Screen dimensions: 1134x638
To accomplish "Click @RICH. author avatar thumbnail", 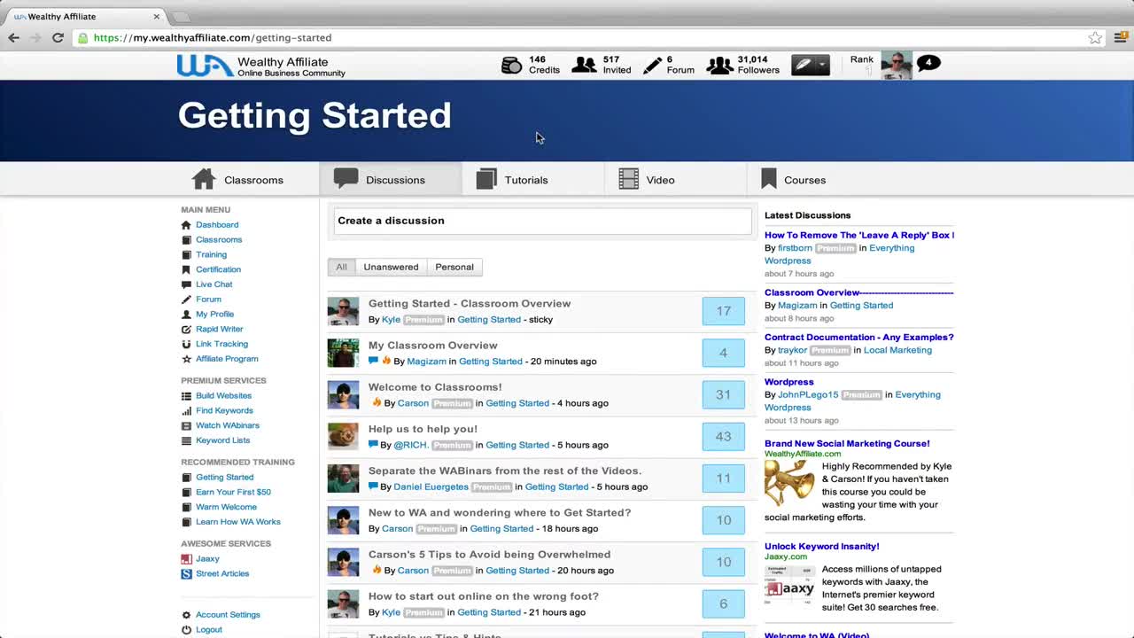I will click(x=343, y=437).
